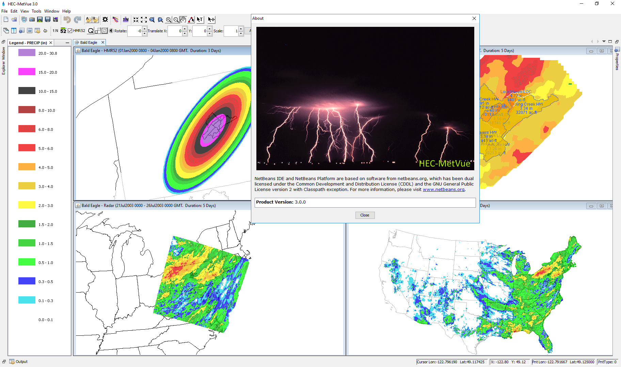621x367 pixels.
Task: Click the green '52' toolbar icon
Action: click(63, 31)
